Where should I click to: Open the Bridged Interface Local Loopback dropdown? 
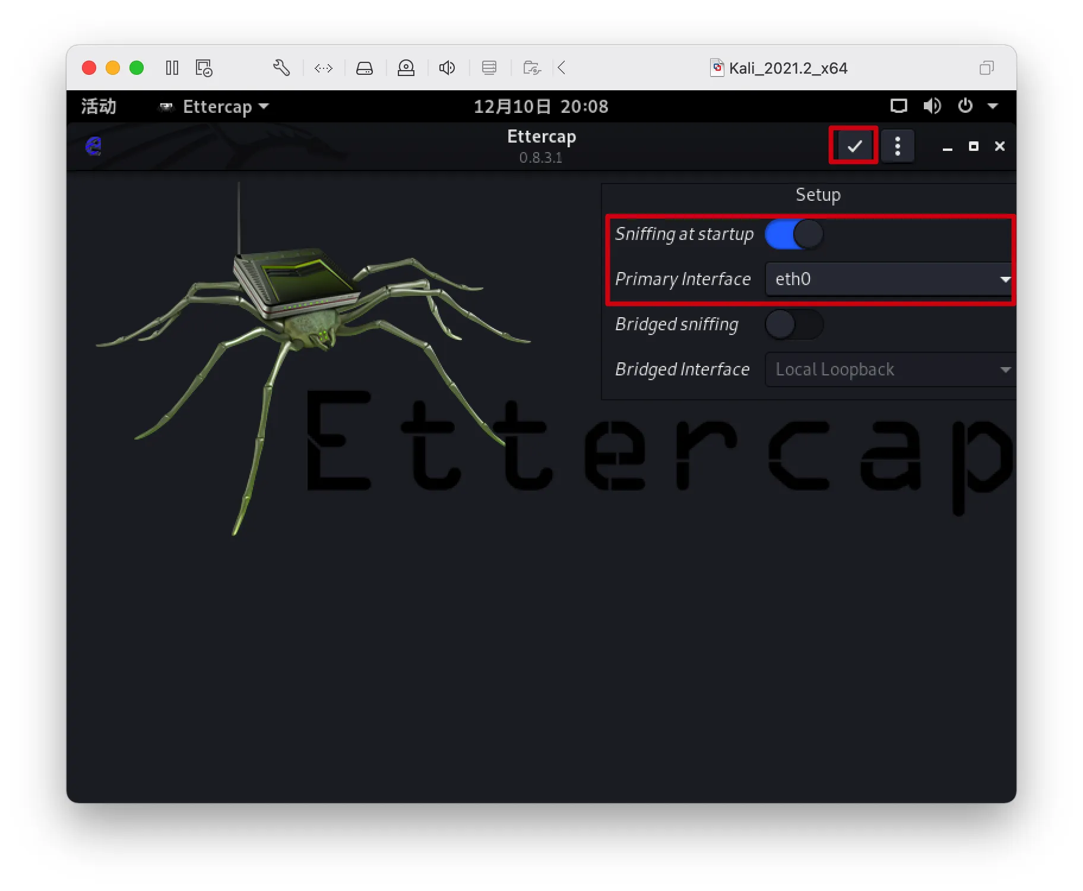click(x=890, y=369)
